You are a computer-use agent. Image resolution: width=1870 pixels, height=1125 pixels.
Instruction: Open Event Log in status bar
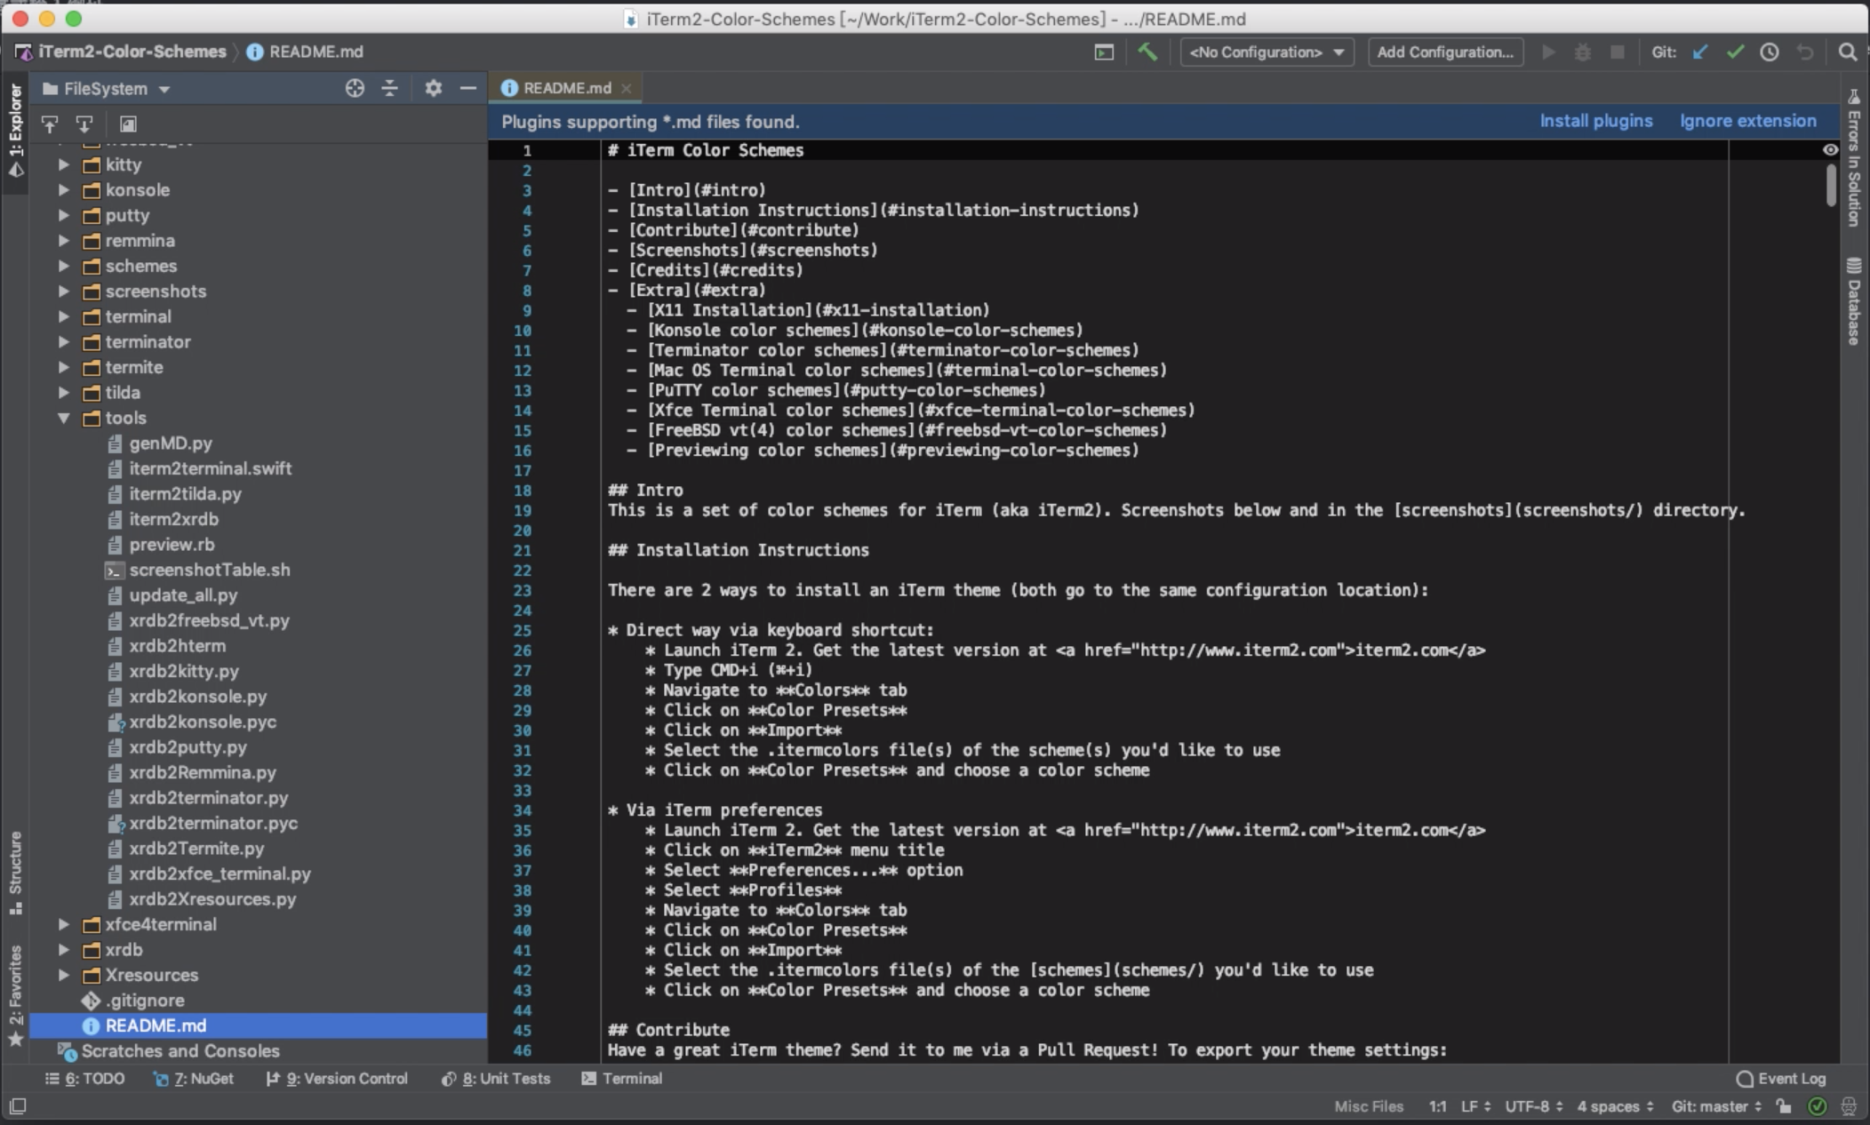point(1781,1079)
